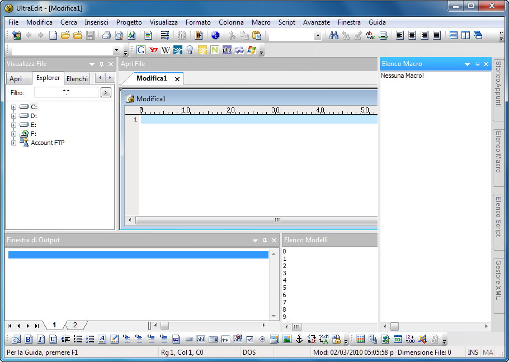
Task: Click DOS format in status bar
Action: (249, 352)
